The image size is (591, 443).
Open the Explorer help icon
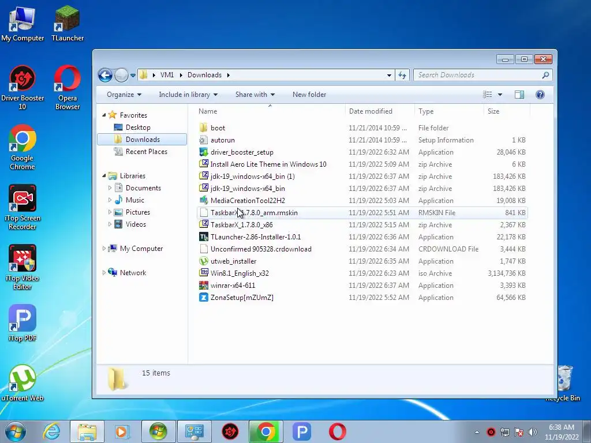tap(540, 95)
